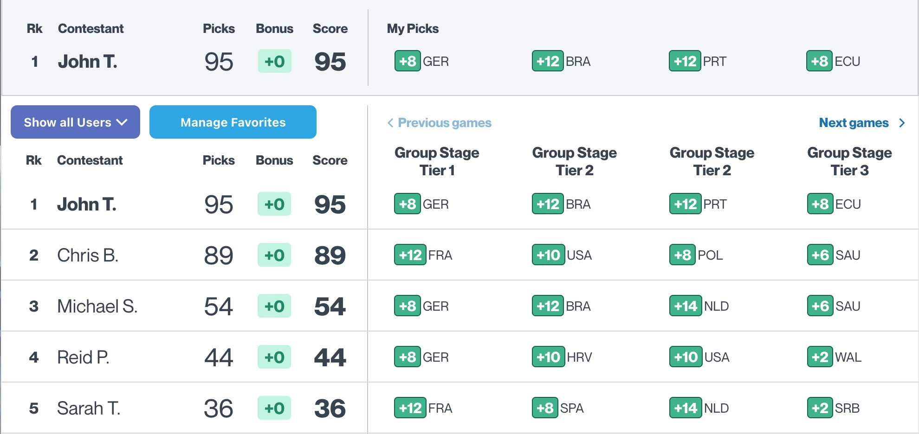Click the Group Stage Tier 1 column heading
The width and height of the screenshot is (919, 434).
(437, 161)
